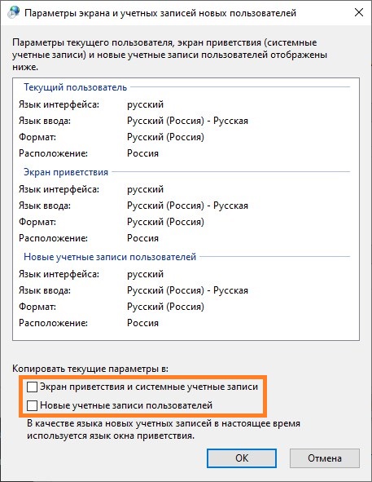This screenshot has height=482, width=372.
Task: Click the 'Отмена' button
Action: point(325,458)
